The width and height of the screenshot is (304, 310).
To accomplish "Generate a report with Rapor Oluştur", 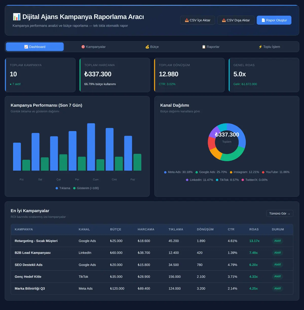I will 274,20.
